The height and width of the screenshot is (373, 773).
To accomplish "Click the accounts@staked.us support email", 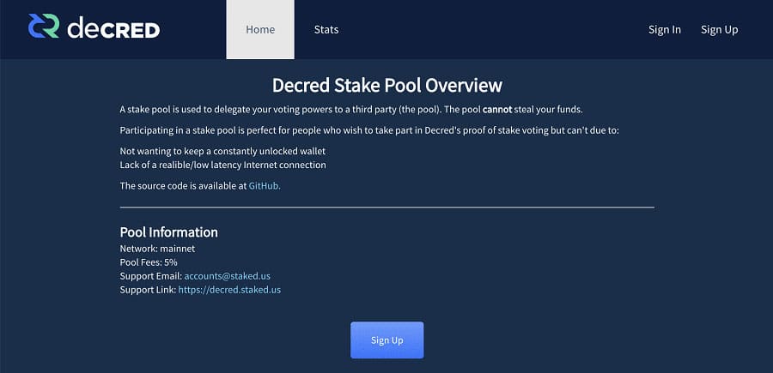I will coord(227,276).
